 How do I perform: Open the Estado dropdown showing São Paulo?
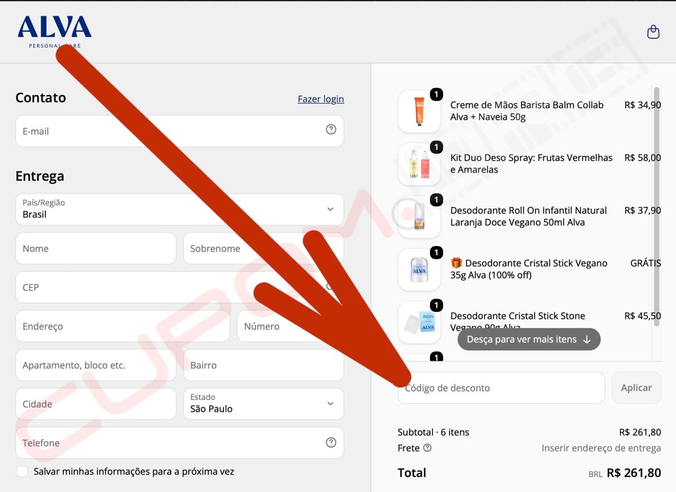(264, 404)
